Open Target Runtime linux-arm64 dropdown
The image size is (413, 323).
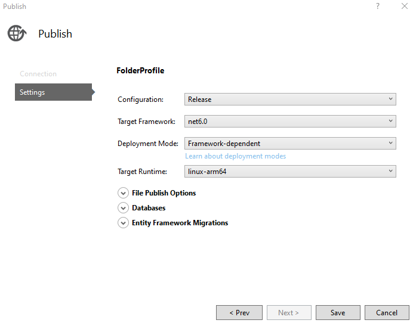pos(290,172)
